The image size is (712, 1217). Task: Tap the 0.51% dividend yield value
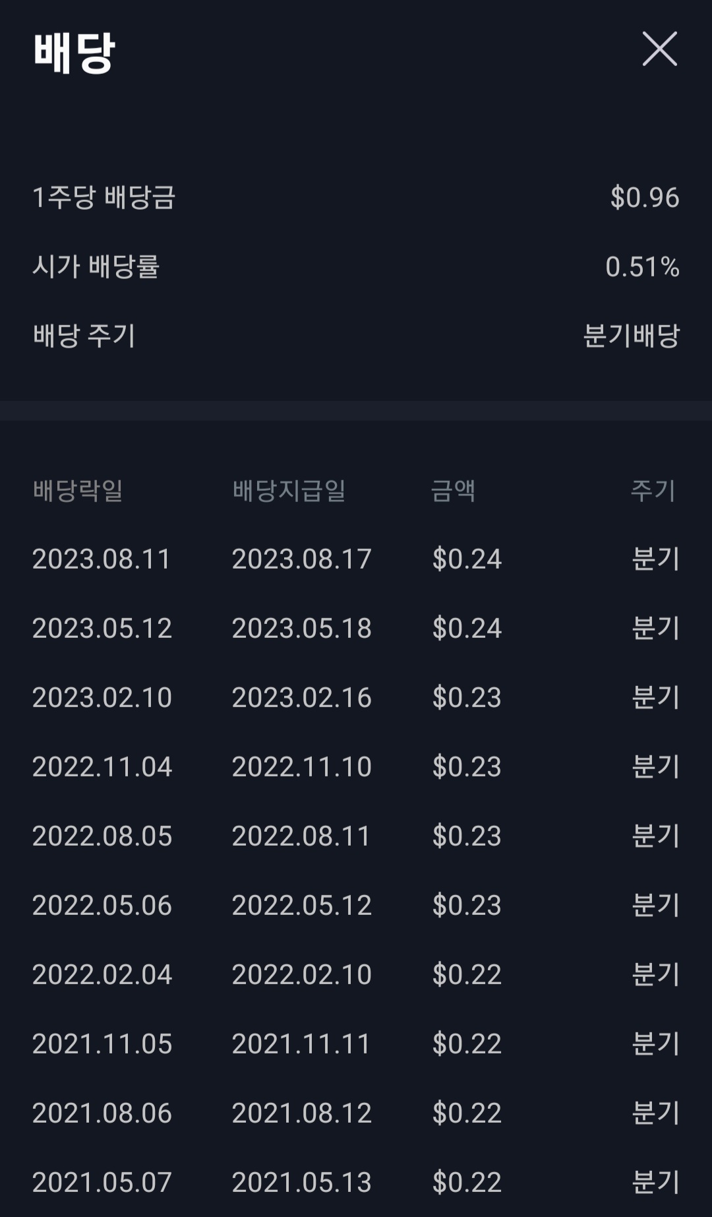[x=643, y=266]
